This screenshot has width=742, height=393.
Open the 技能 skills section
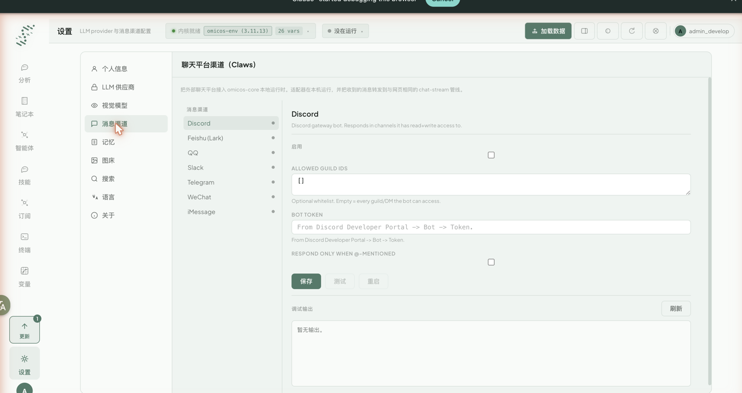(x=24, y=175)
